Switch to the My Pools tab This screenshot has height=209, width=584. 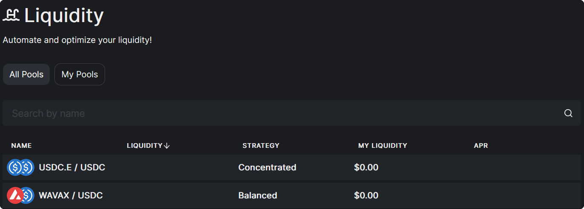coord(80,74)
